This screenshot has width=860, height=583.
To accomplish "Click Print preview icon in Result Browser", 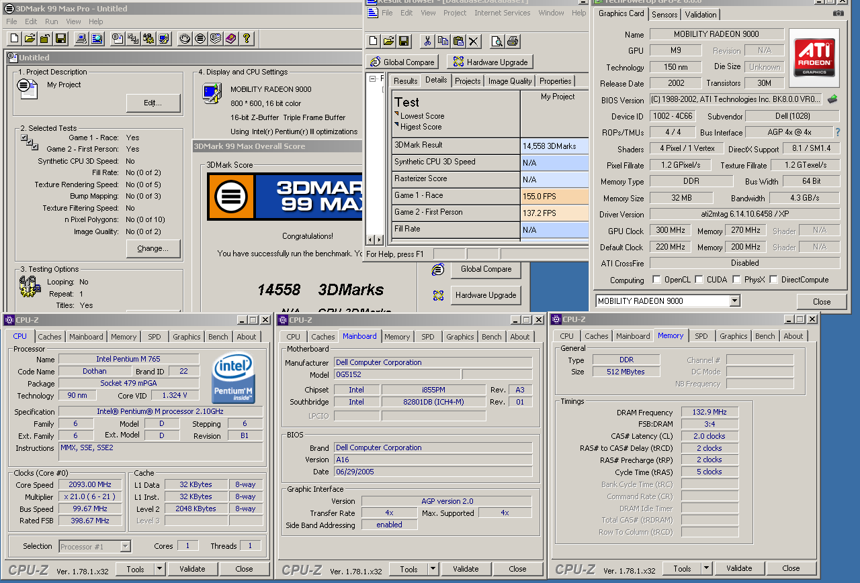I will pyautogui.click(x=497, y=42).
